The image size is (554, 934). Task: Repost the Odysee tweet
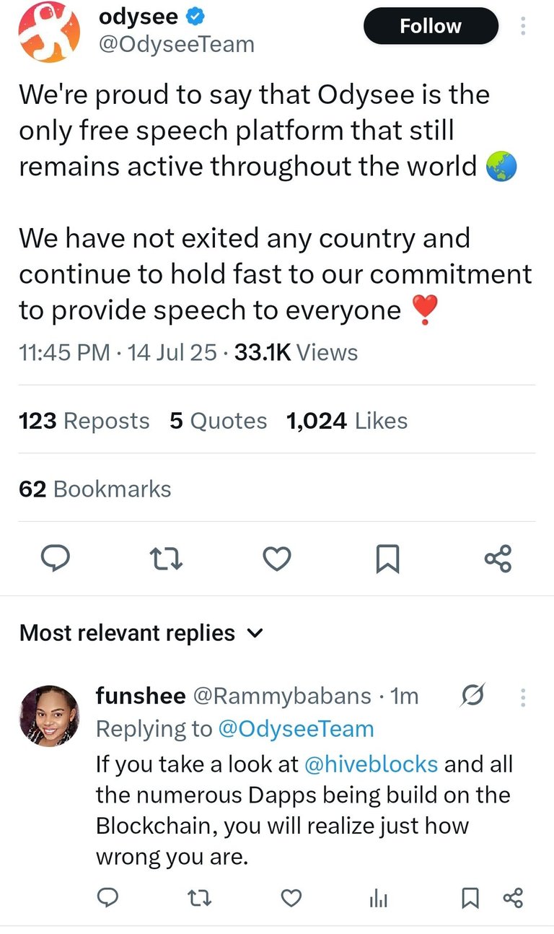(165, 559)
